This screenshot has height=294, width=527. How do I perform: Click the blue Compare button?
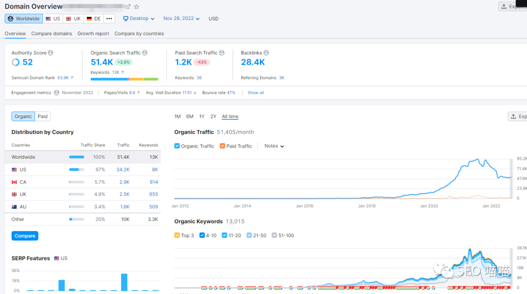point(25,236)
